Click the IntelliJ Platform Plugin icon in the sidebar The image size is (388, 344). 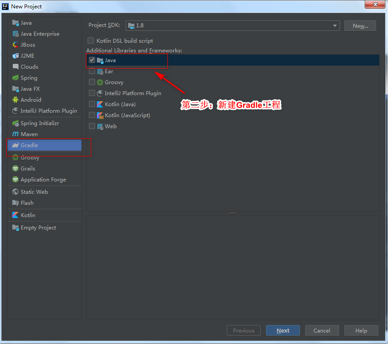pos(15,111)
